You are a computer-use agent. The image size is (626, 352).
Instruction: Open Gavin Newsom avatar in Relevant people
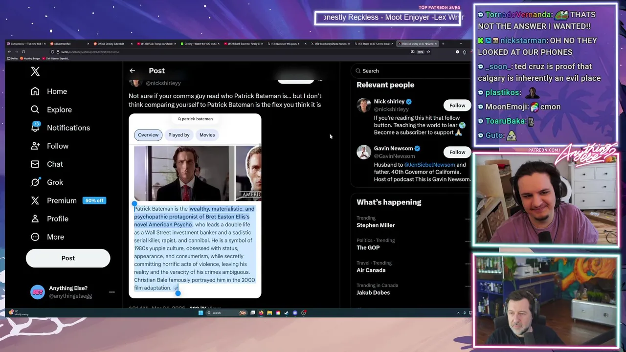pos(364,152)
